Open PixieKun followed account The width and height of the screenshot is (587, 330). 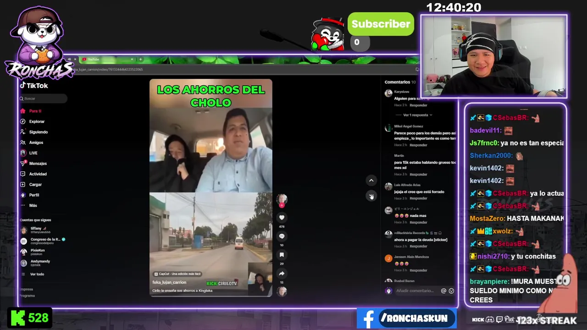pyautogui.click(x=33, y=252)
